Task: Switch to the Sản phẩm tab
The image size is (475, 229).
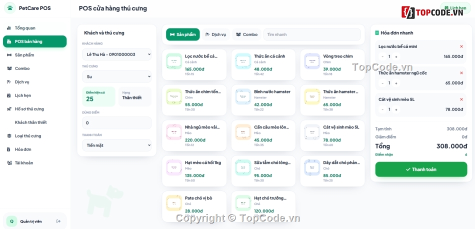Action: [x=182, y=34]
